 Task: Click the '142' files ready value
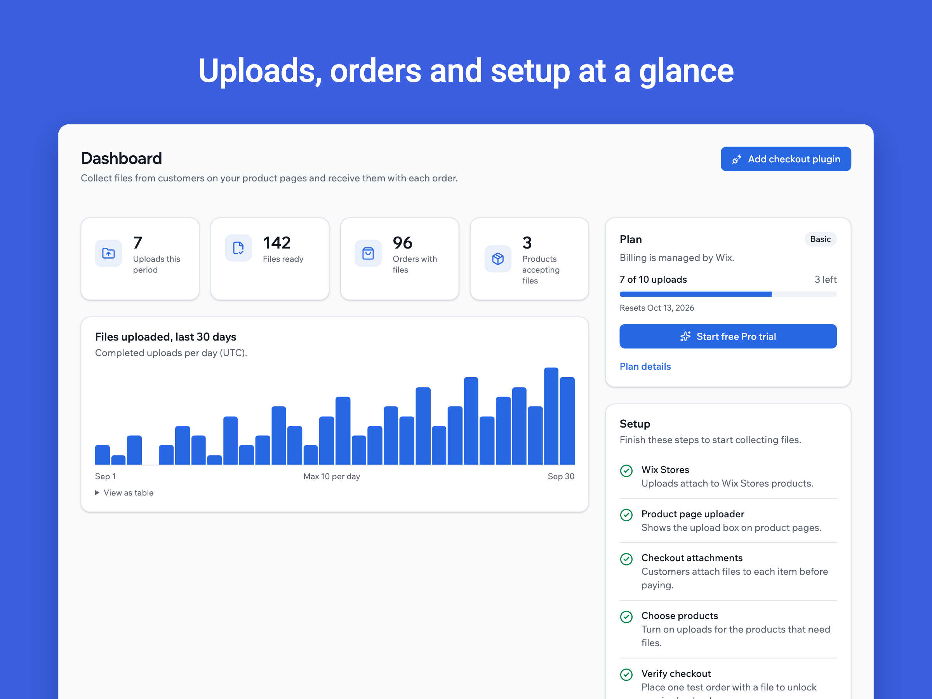tap(277, 243)
